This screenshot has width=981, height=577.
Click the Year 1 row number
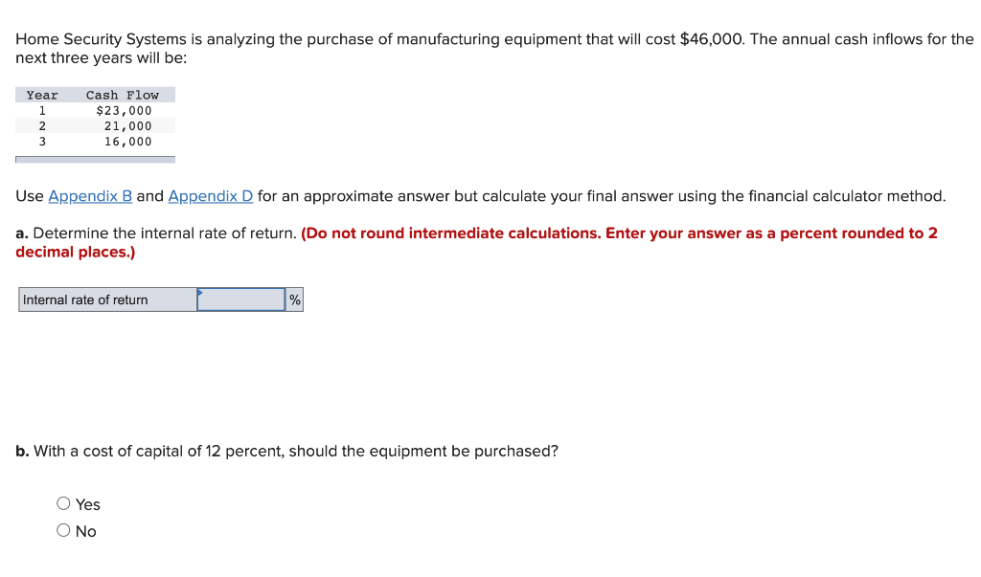(x=42, y=111)
